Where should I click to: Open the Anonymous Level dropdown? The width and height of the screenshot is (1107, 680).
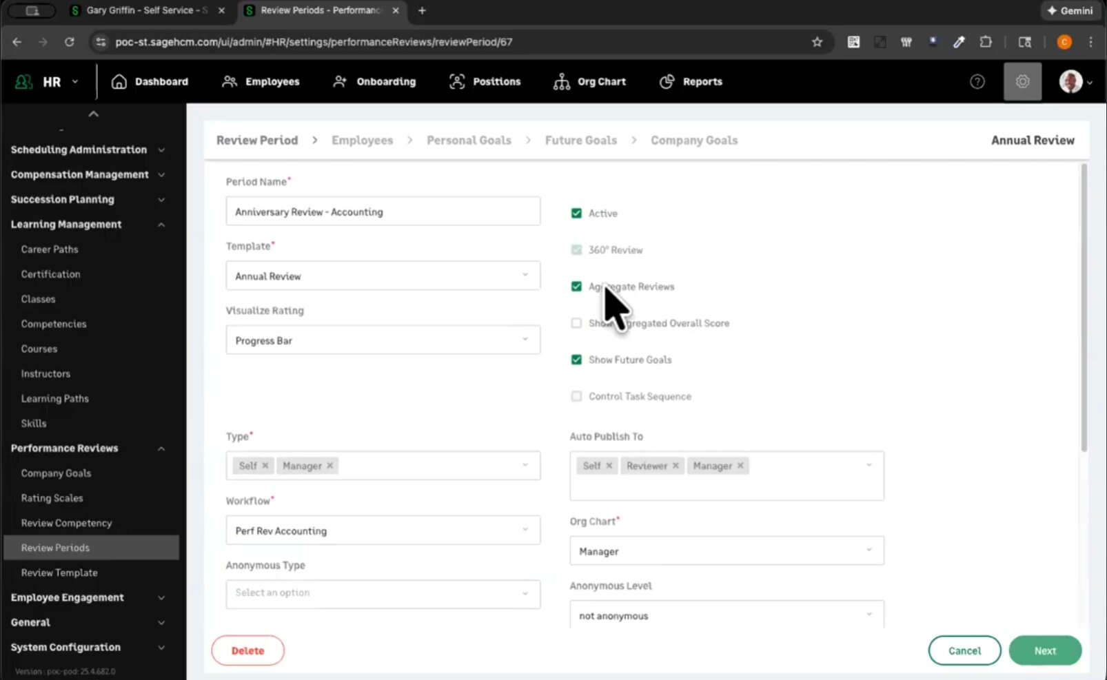pos(727,615)
